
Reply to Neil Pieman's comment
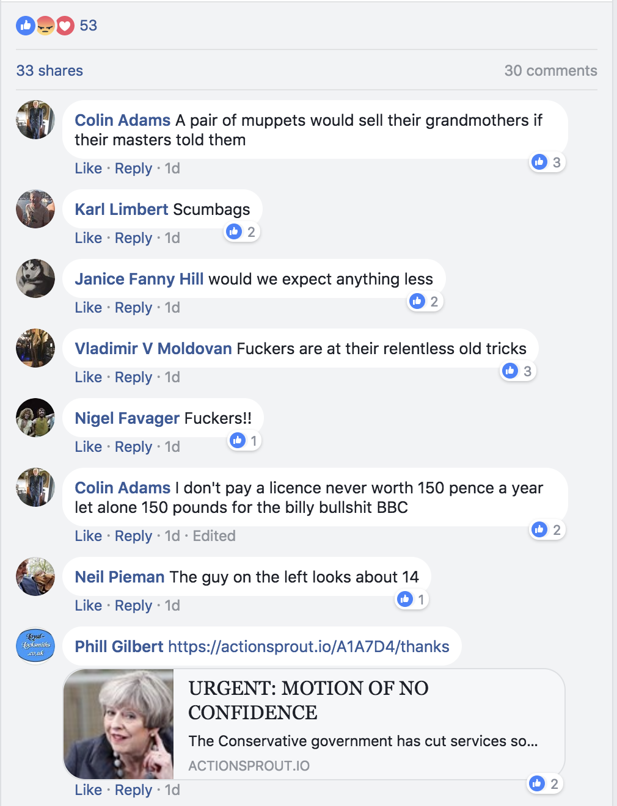point(133,606)
